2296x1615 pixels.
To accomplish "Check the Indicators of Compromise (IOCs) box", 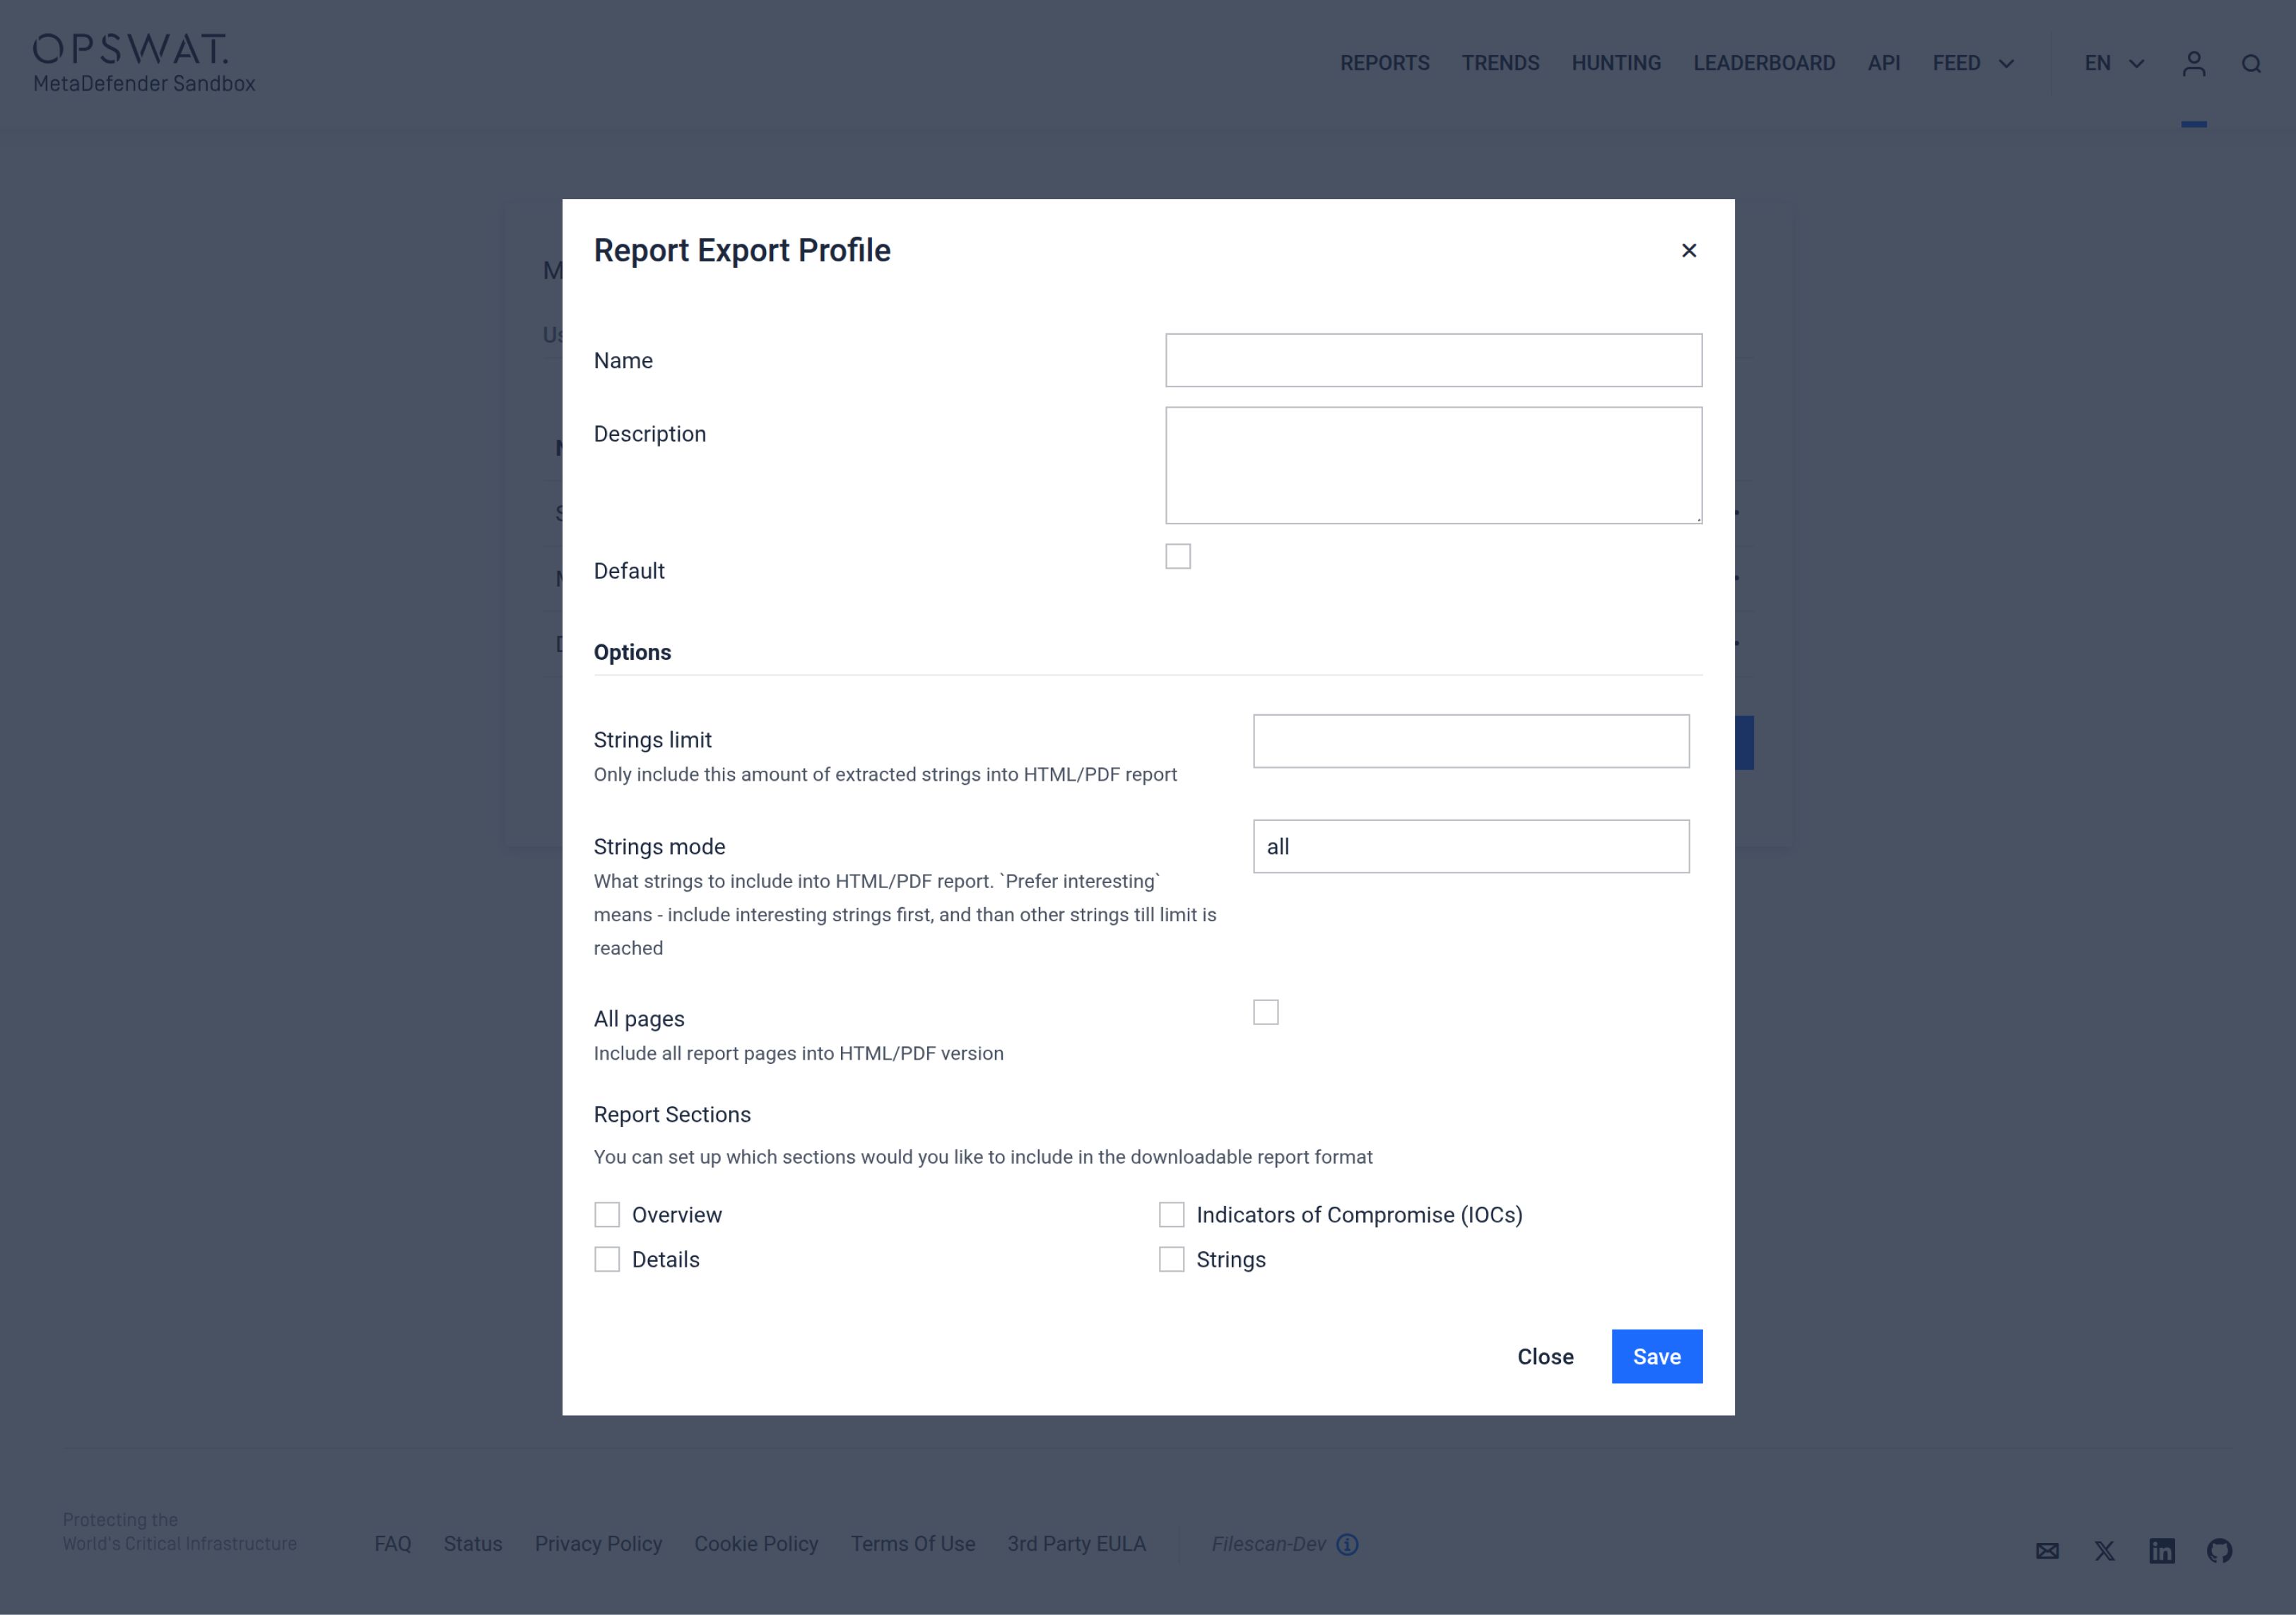I will point(1171,1214).
